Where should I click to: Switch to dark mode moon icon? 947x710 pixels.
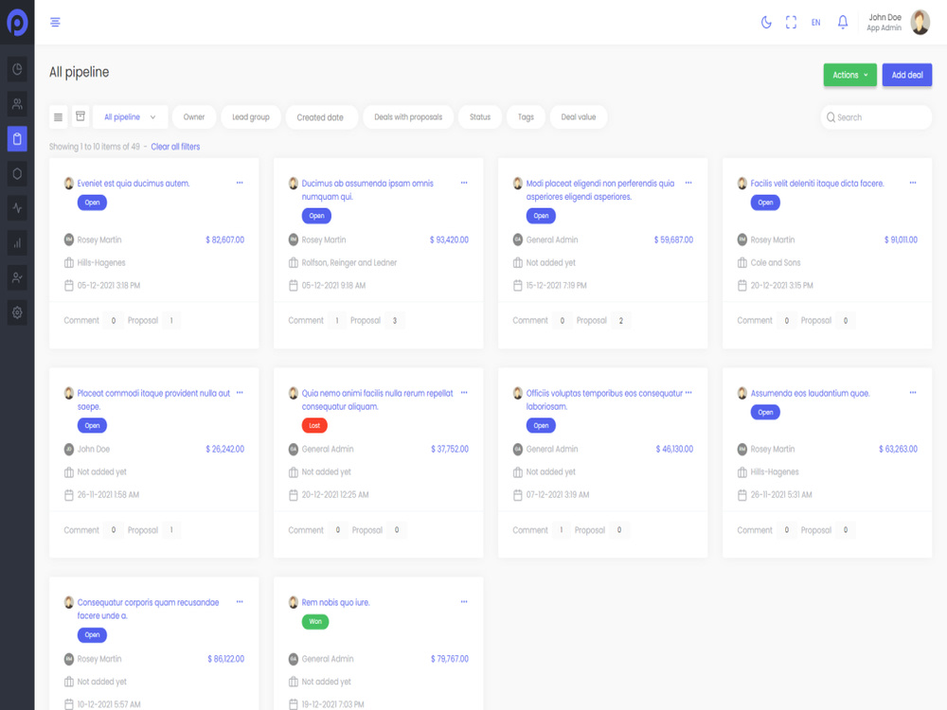point(766,23)
